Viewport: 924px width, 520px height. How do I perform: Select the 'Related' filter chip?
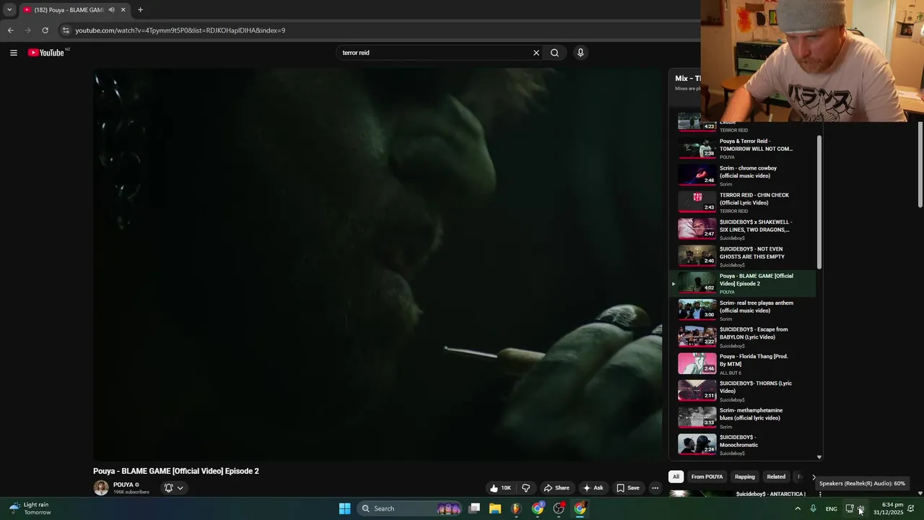(776, 477)
